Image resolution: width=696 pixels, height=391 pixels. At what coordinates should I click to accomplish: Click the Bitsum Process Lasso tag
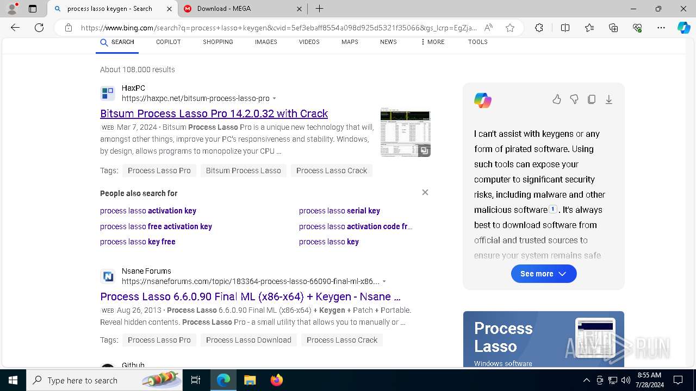click(x=244, y=171)
